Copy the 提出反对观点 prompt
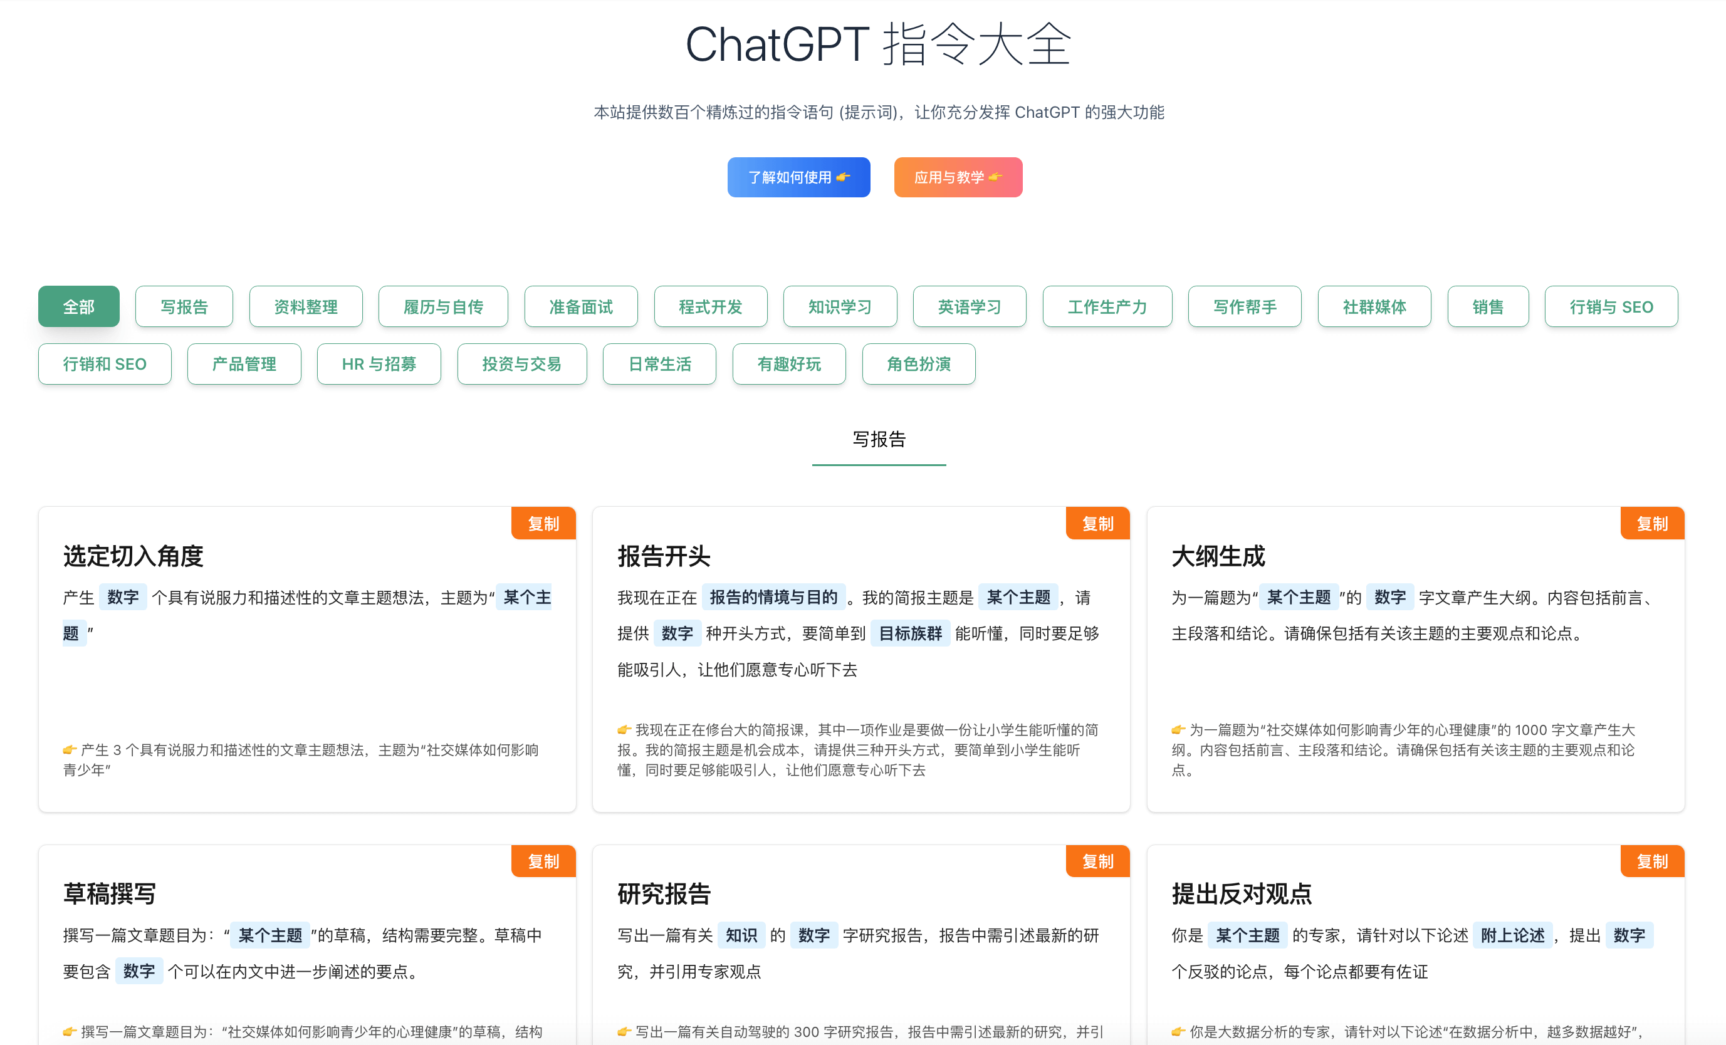The height and width of the screenshot is (1045, 1726). tap(1652, 861)
